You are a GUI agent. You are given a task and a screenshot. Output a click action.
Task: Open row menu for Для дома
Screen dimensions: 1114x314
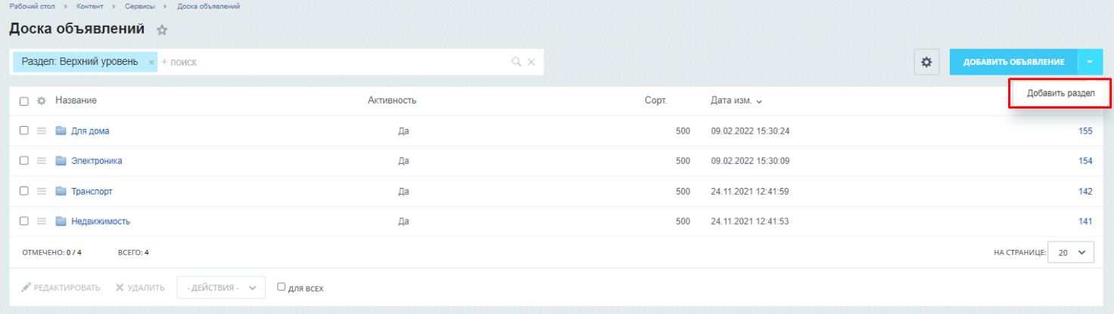coord(42,131)
